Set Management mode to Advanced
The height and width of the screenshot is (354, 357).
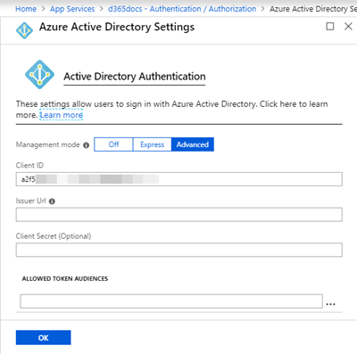(x=193, y=144)
